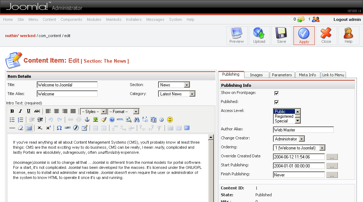Center align the editor text

pyautogui.click(x=57, y=111)
